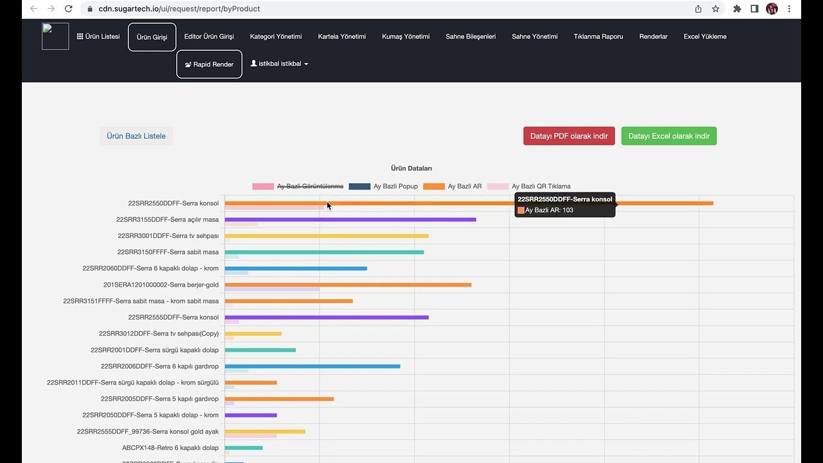Image resolution: width=823 pixels, height=463 pixels.
Task: Open the Chrome three-dot menu
Action: [x=790, y=9]
